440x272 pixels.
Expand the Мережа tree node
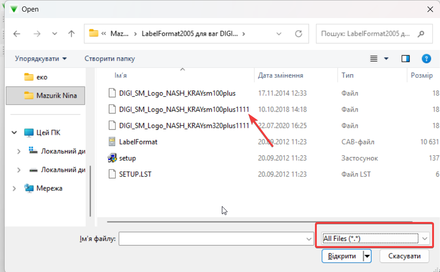[14, 188]
